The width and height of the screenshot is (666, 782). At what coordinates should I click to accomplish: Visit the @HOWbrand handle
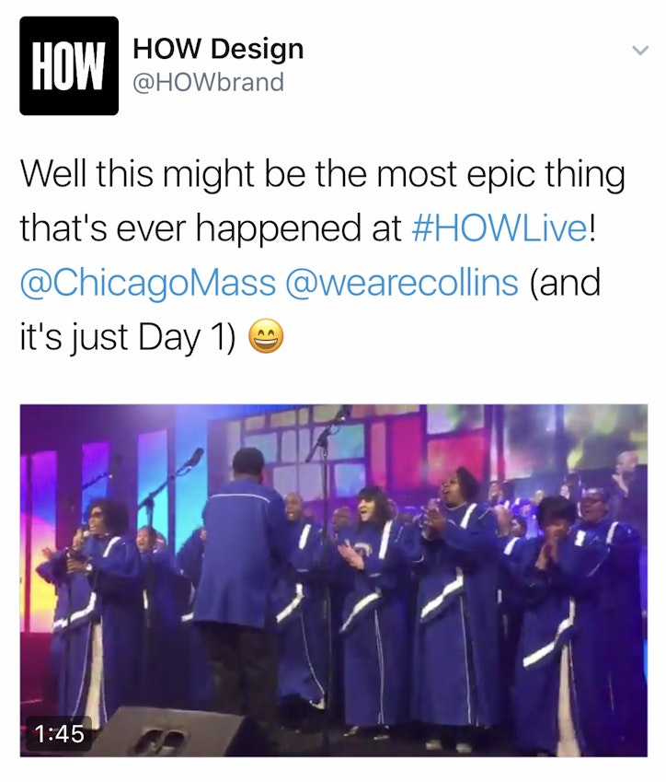[208, 83]
